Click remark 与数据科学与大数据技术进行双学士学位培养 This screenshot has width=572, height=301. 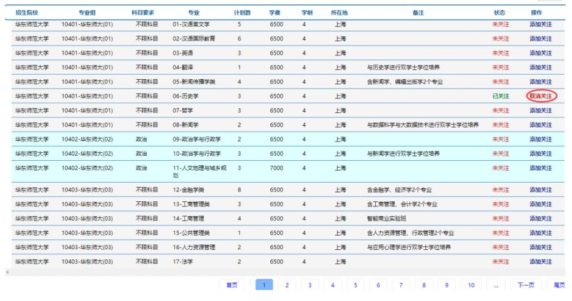[x=423, y=125]
